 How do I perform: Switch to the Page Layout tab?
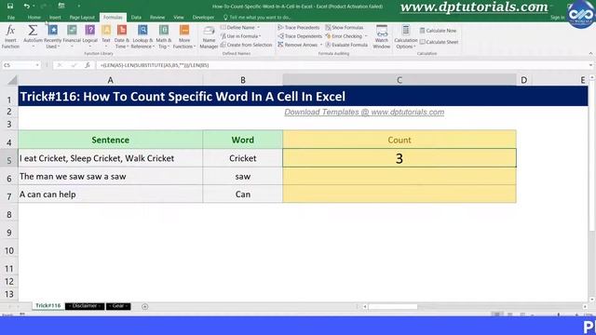[82, 18]
